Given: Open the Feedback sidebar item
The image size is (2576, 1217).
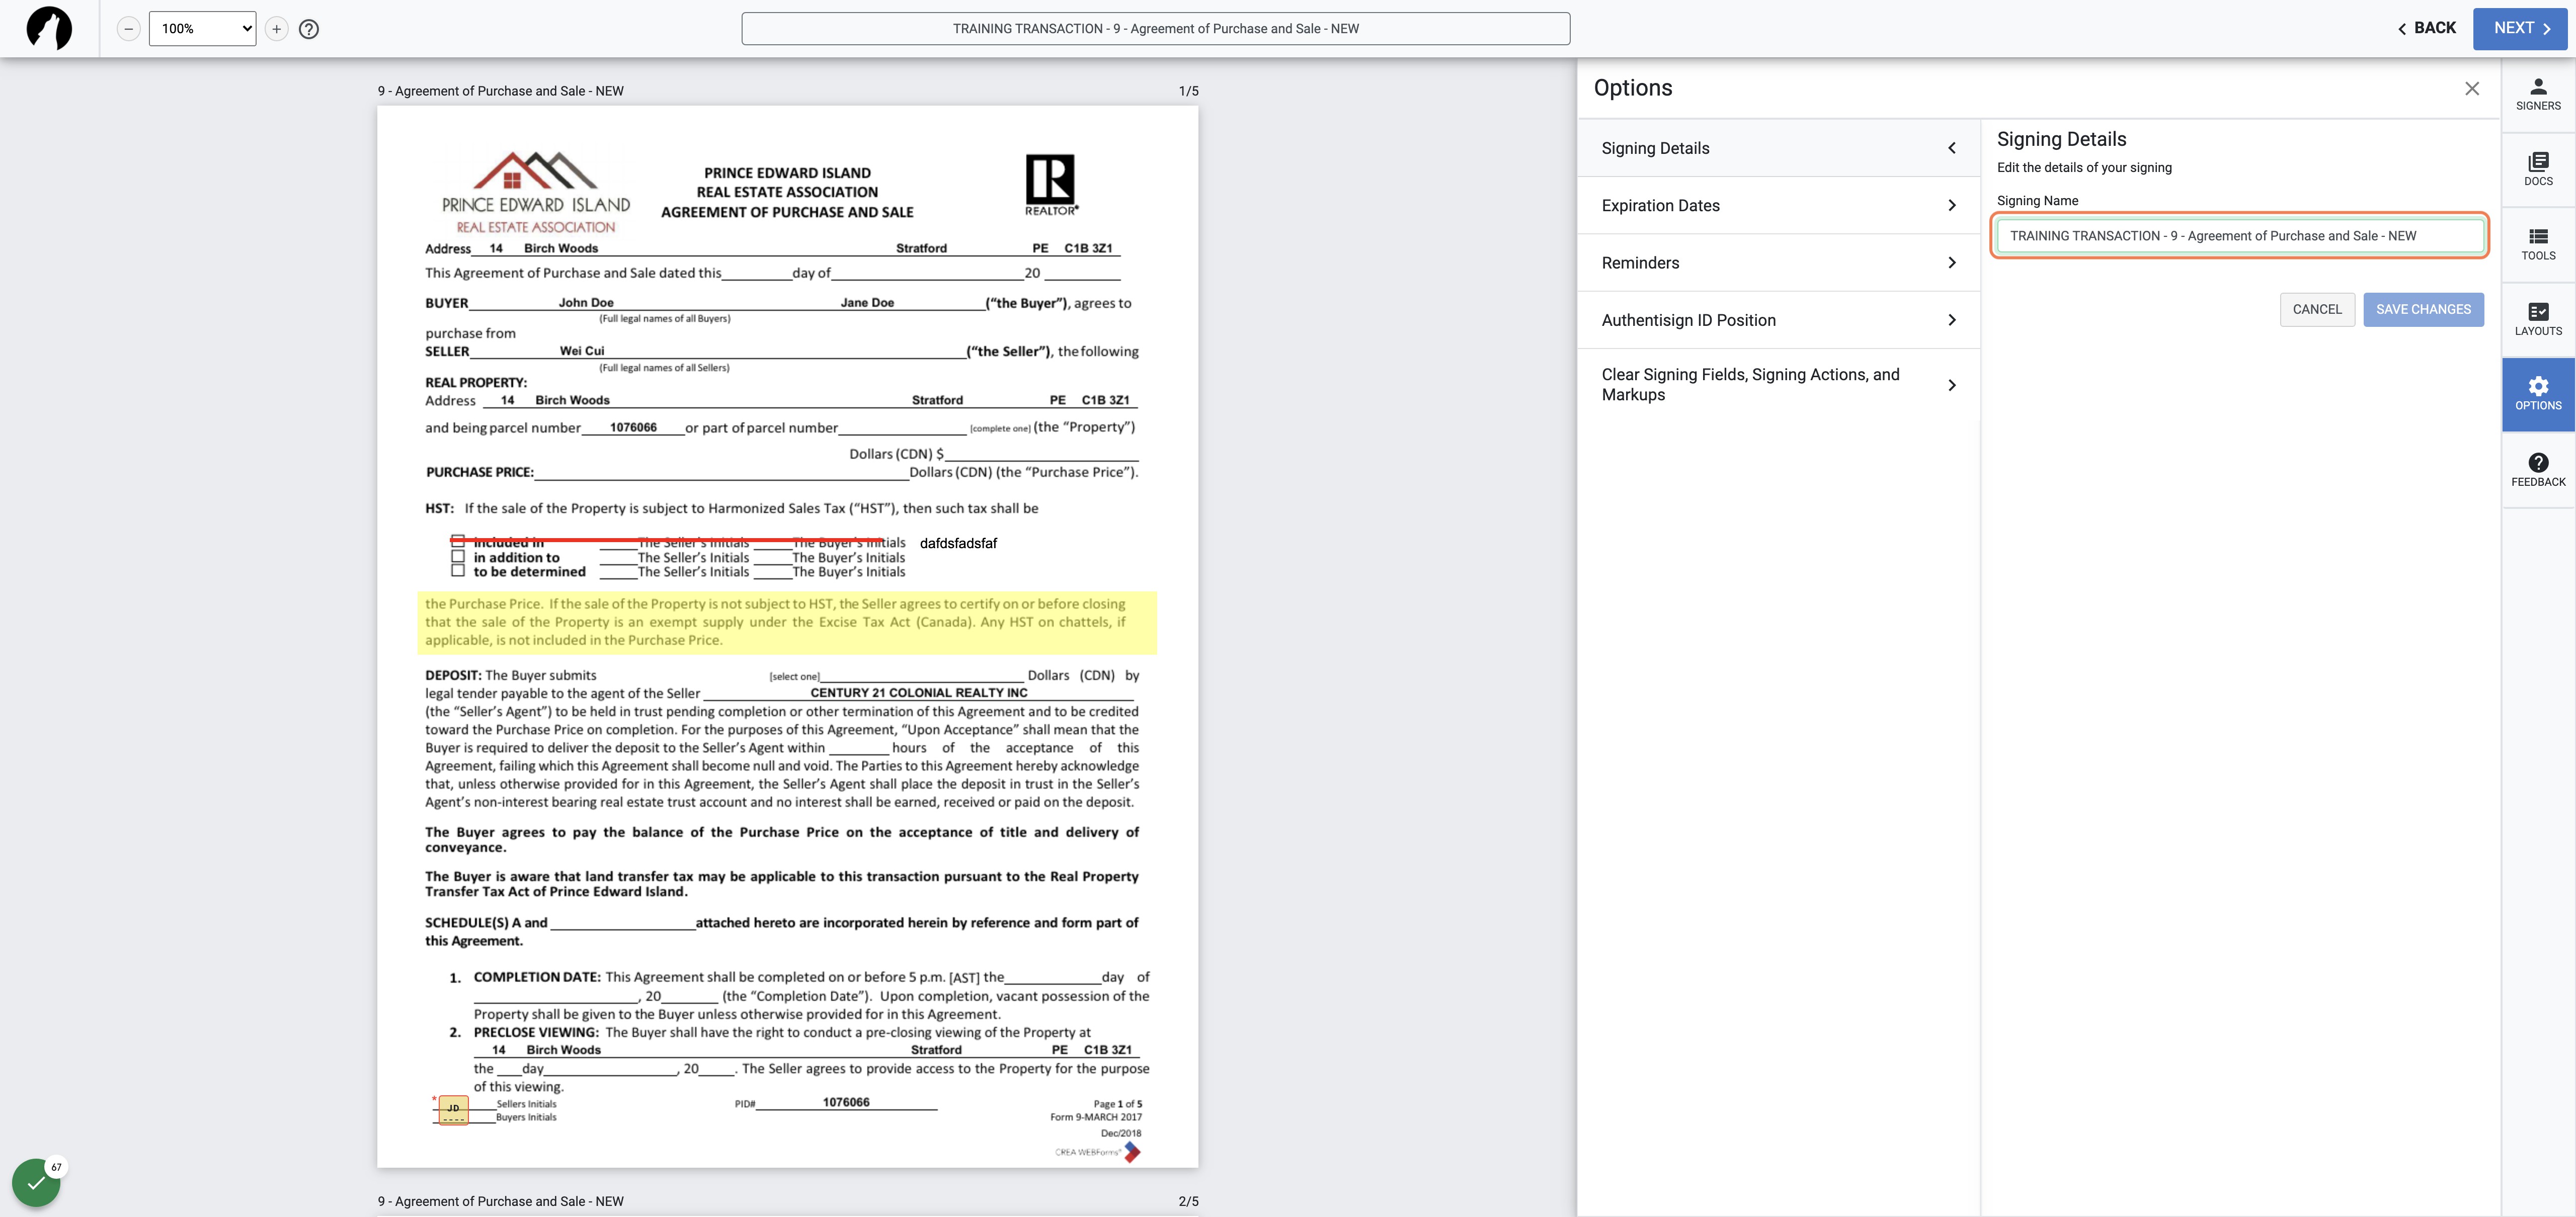Looking at the screenshot, I should click(2538, 471).
